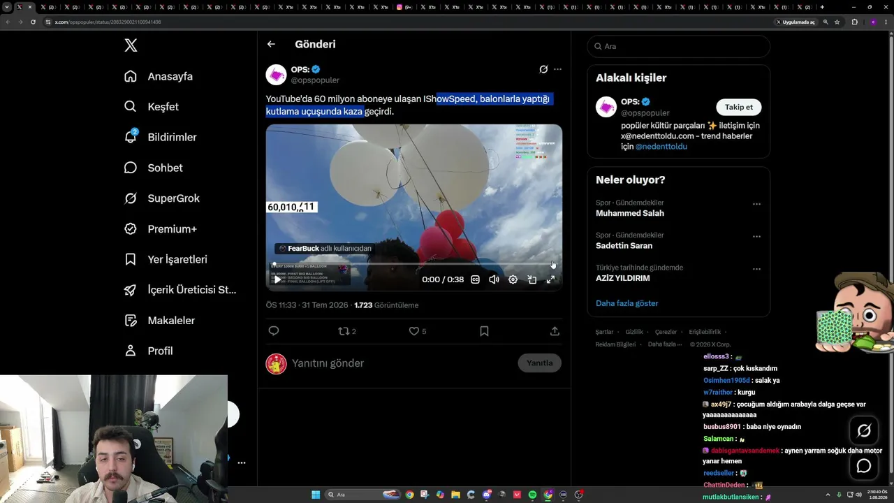The image size is (894, 503).
Task: Open the Gizlilik footer link
Action: [x=634, y=332]
